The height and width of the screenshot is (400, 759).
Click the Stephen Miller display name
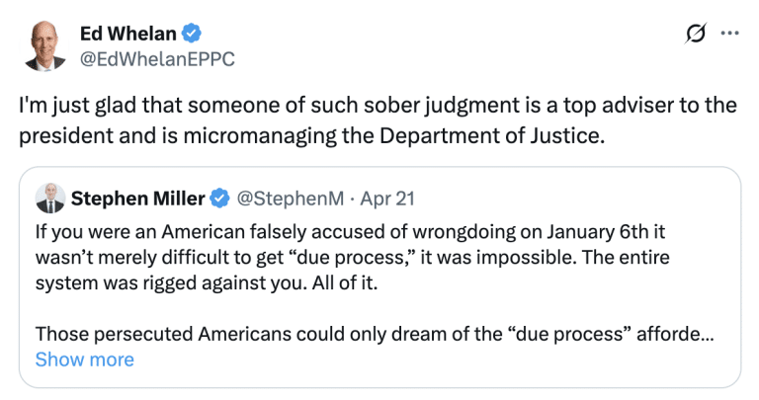pos(137,199)
